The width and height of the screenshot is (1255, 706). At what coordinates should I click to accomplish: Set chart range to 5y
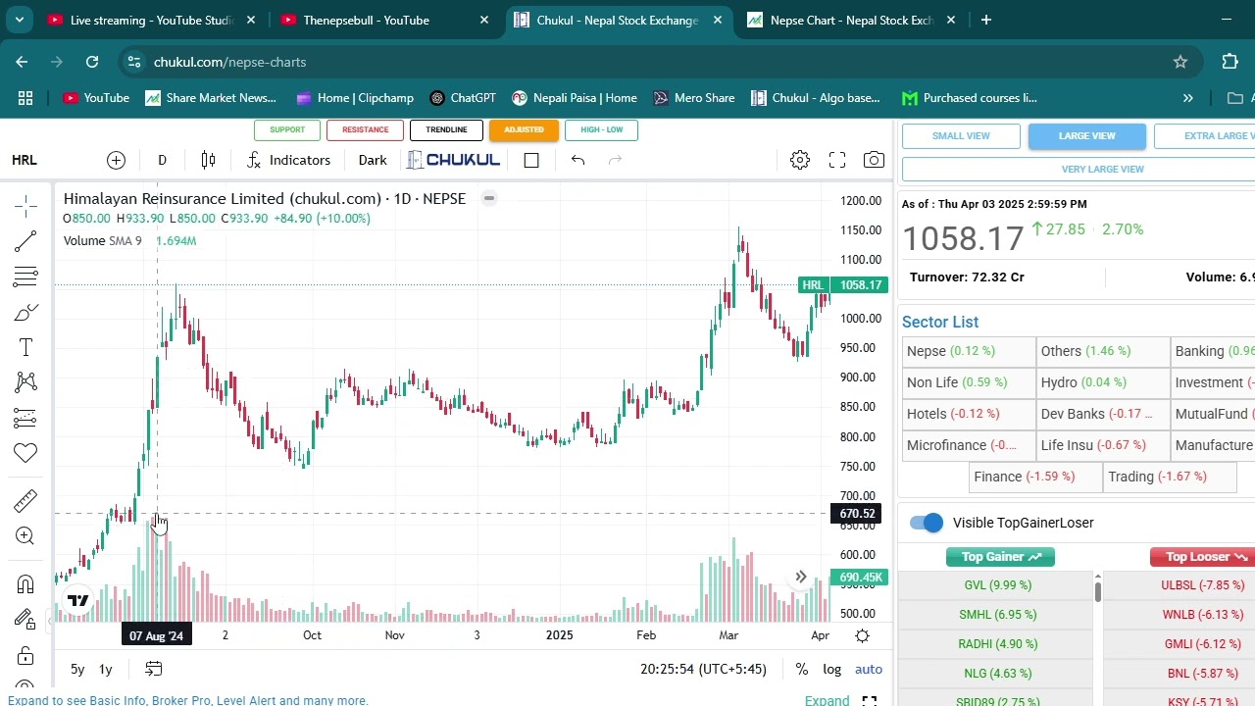[x=77, y=669]
